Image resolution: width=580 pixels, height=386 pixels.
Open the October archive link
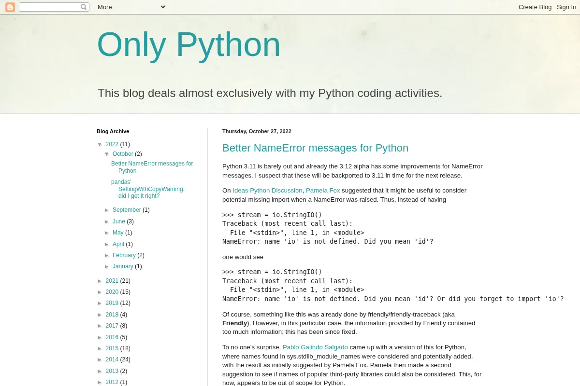(x=123, y=154)
